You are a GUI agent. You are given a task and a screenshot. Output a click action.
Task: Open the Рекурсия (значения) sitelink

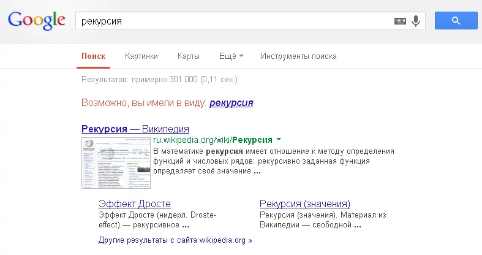click(305, 204)
